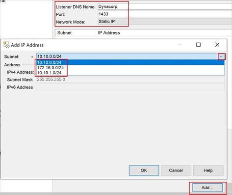This screenshot has height=195, width=232.
Task: Collapse the Subnet dropdown arrow
Action: [x=221, y=56]
